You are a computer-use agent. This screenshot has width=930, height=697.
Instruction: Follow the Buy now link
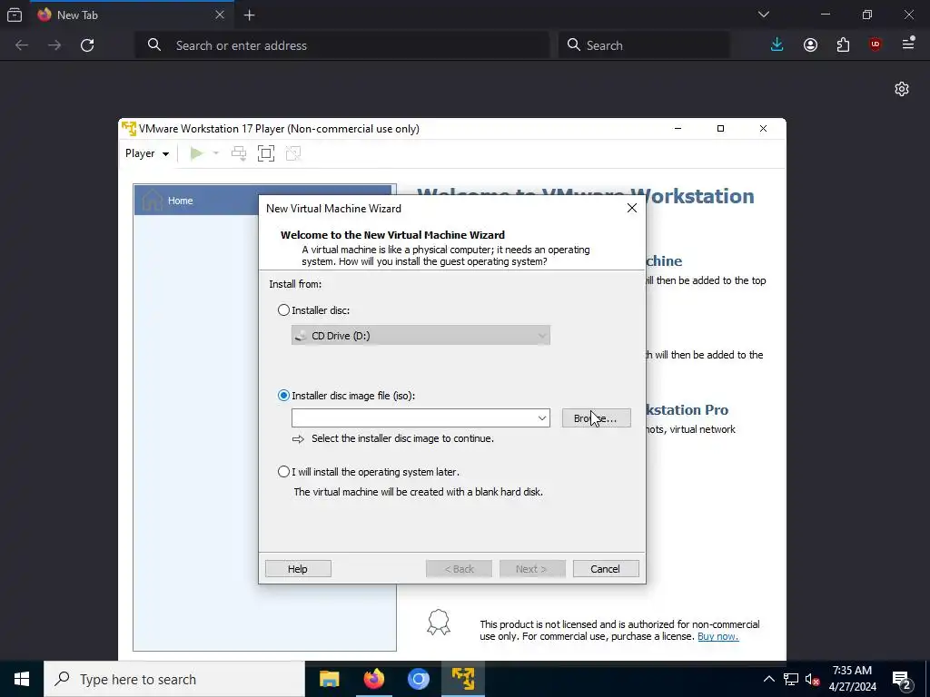(717, 636)
